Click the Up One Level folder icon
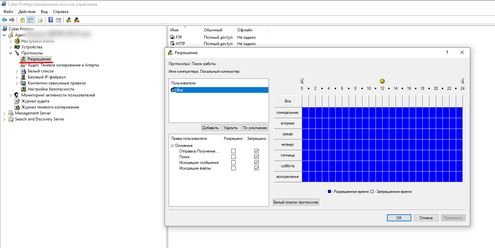 (x=22, y=20)
